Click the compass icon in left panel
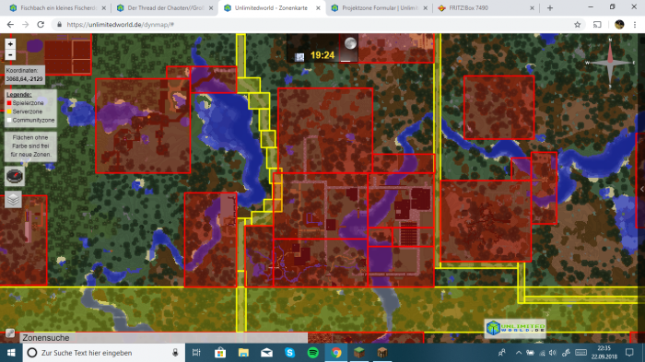Screen dimensions: 645x362 [x=15, y=176]
